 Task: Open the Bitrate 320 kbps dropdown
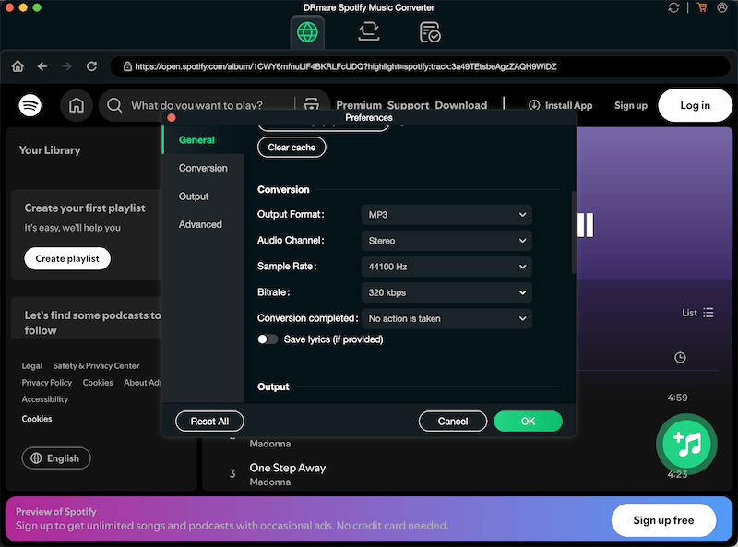[x=446, y=292]
